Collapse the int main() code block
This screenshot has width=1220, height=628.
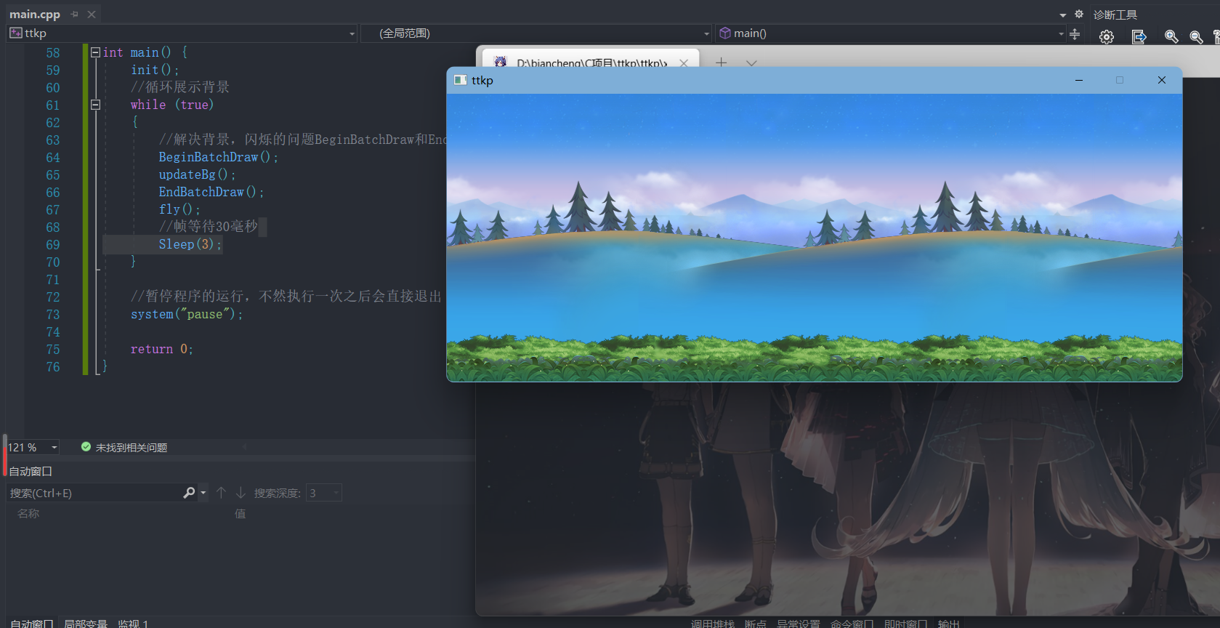coord(95,52)
